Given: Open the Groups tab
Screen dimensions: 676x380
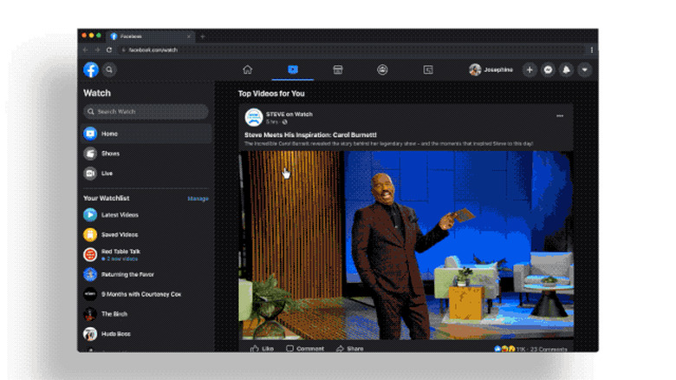Looking at the screenshot, I should [x=382, y=69].
